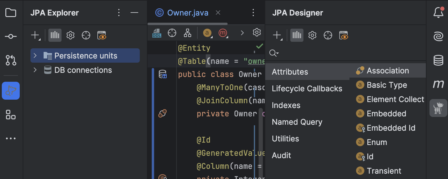Click the @Entity annotation text

[x=194, y=48]
